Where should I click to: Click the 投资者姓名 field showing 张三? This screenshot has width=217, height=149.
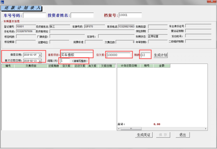pos(60,26)
